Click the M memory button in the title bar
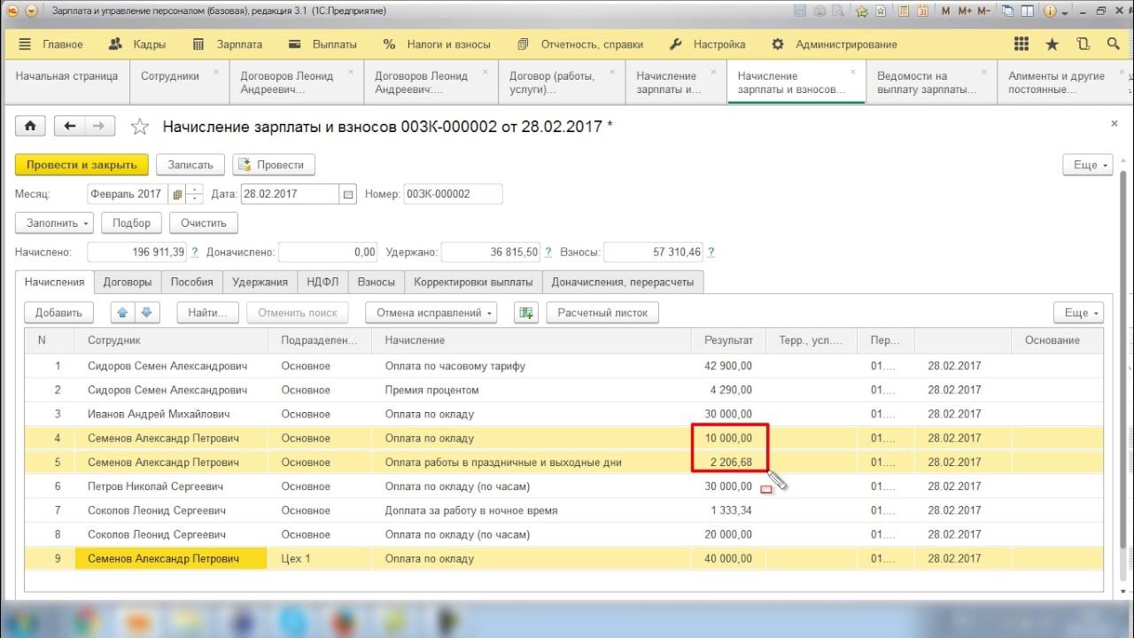1134x638 pixels. 945,11
